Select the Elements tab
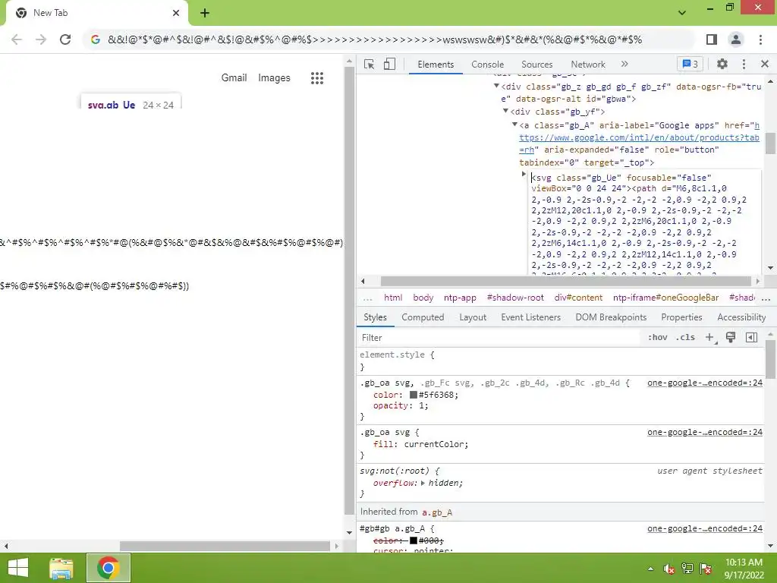The height and width of the screenshot is (583, 777). click(x=436, y=65)
